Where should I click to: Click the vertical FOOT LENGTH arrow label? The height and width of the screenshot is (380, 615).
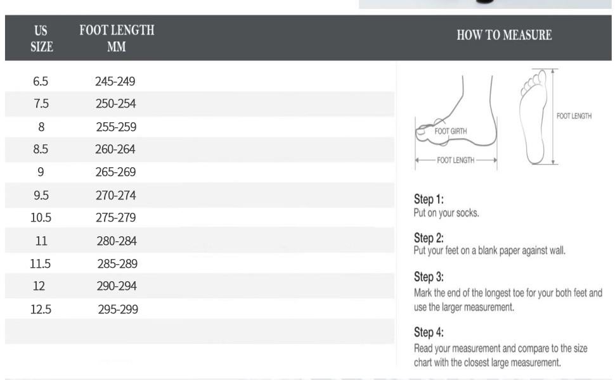click(x=574, y=116)
